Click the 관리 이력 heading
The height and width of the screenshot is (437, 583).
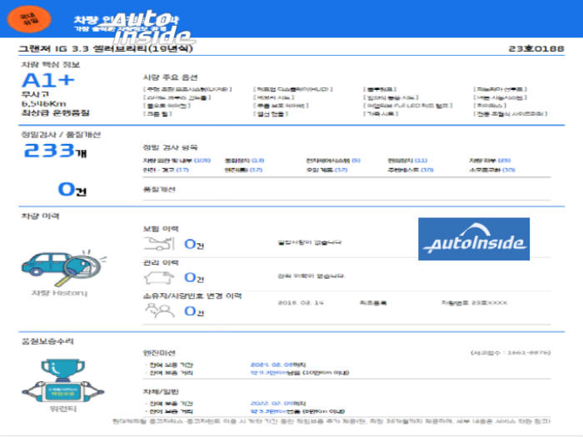coord(161,263)
